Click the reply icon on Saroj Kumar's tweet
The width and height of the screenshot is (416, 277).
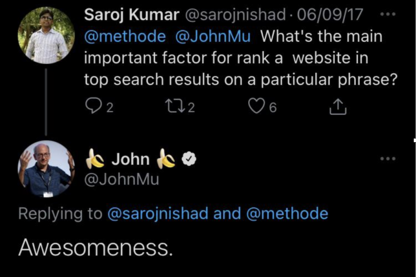tap(94, 106)
